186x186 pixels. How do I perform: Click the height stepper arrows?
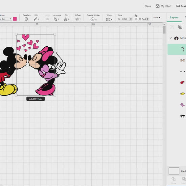[x=148, y=19]
